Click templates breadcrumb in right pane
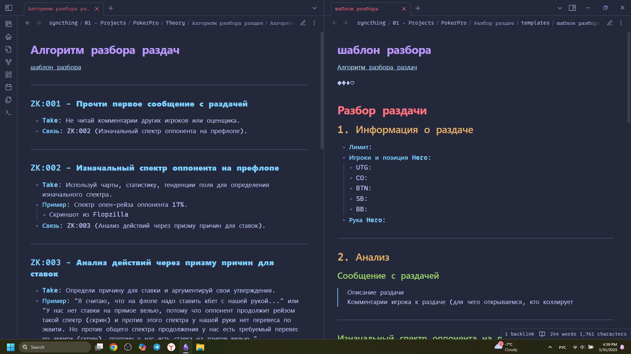Image resolution: width=631 pixels, height=354 pixels. [x=535, y=23]
